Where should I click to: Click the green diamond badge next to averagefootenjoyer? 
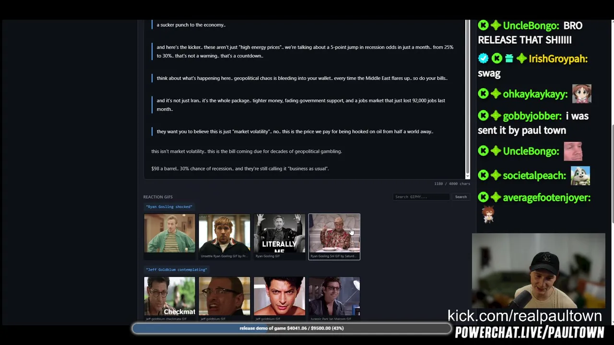pos(496,197)
